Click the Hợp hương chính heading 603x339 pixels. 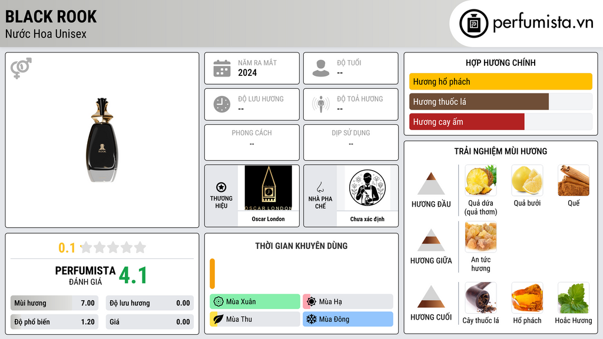501,62
